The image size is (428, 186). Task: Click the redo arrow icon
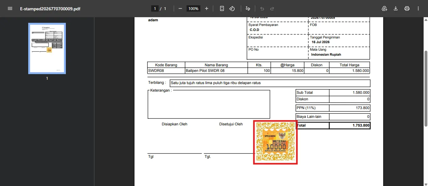pos(272,8)
